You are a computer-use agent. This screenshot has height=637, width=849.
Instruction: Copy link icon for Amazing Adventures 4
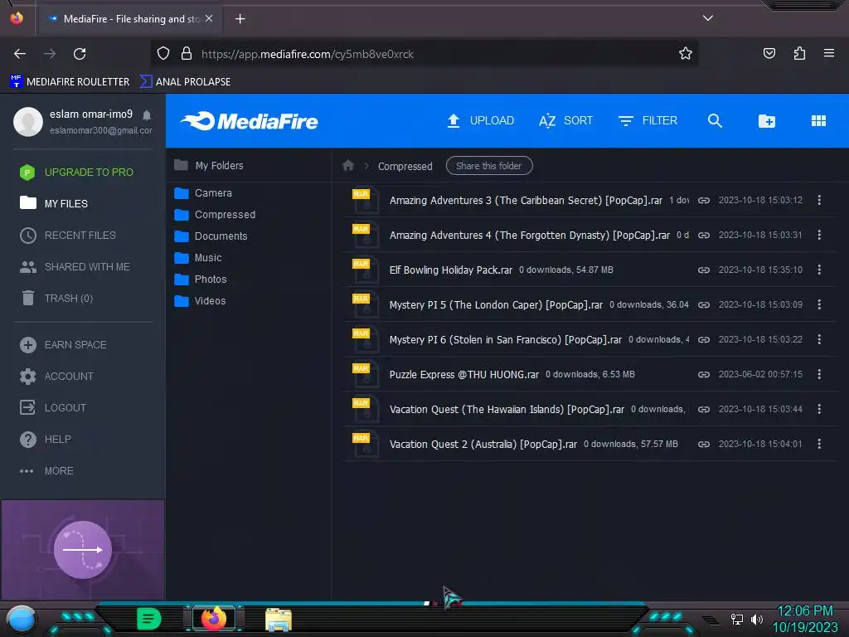coord(703,235)
